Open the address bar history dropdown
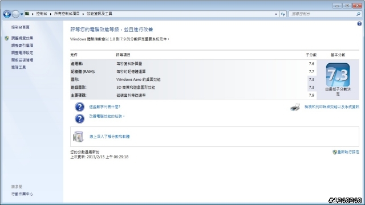This screenshot has height=205, width=365. tap(276, 14)
